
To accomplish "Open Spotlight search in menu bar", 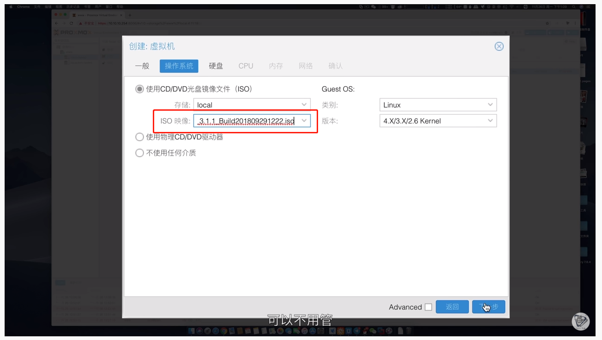I will 573,6.
